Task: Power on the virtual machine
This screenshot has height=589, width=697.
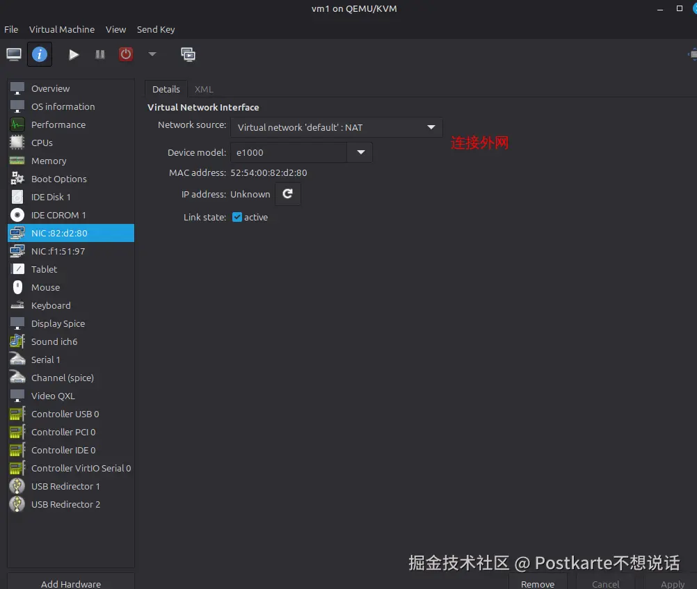Action: [x=74, y=54]
